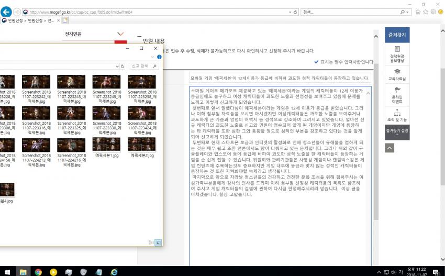This screenshot has width=445, height=276.
Task: Click the textarea's scroll-up arrow
Action: (x=368, y=93)
